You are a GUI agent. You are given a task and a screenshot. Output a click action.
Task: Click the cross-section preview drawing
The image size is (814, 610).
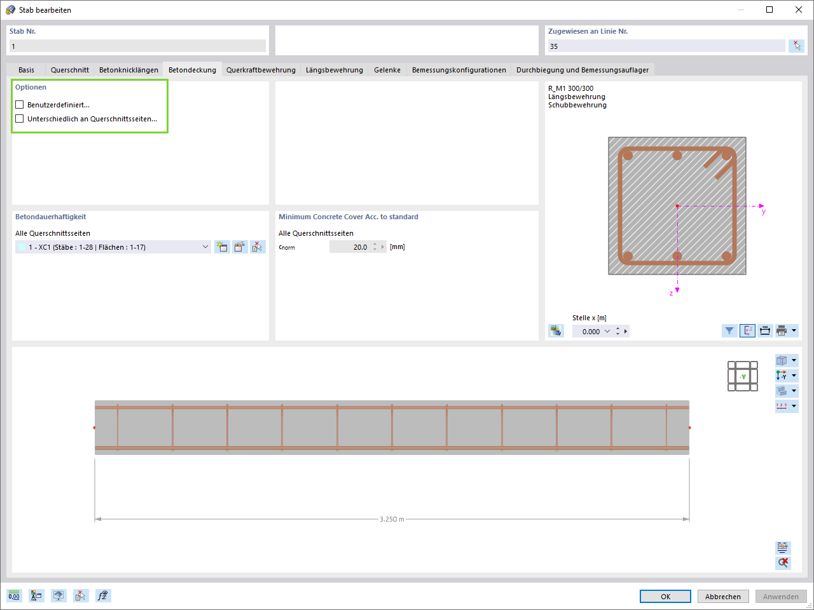tap(677, 206)
